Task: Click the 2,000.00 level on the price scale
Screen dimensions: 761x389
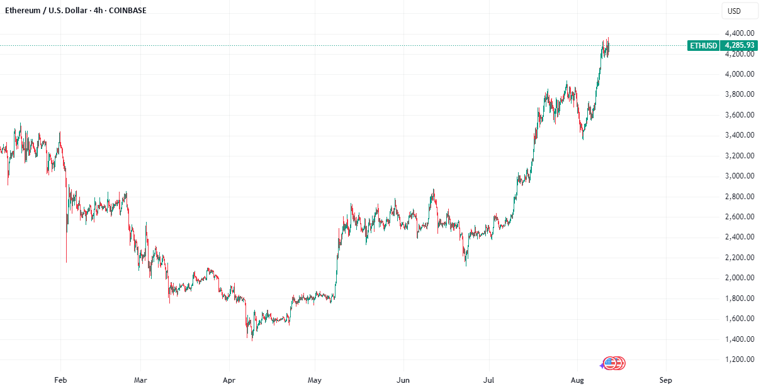Action: click(x=739, y=278)
